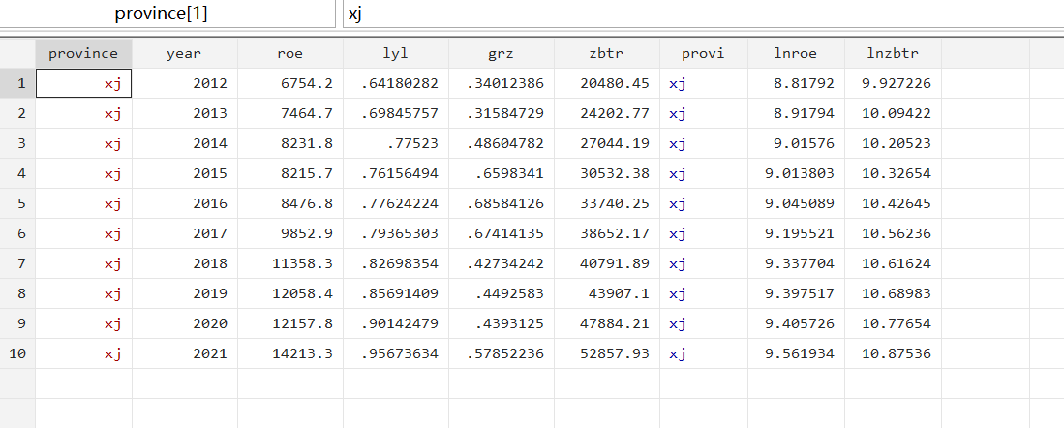Click year cell 2018
This screenshot has height=428, width=1064.
(185, 263)
